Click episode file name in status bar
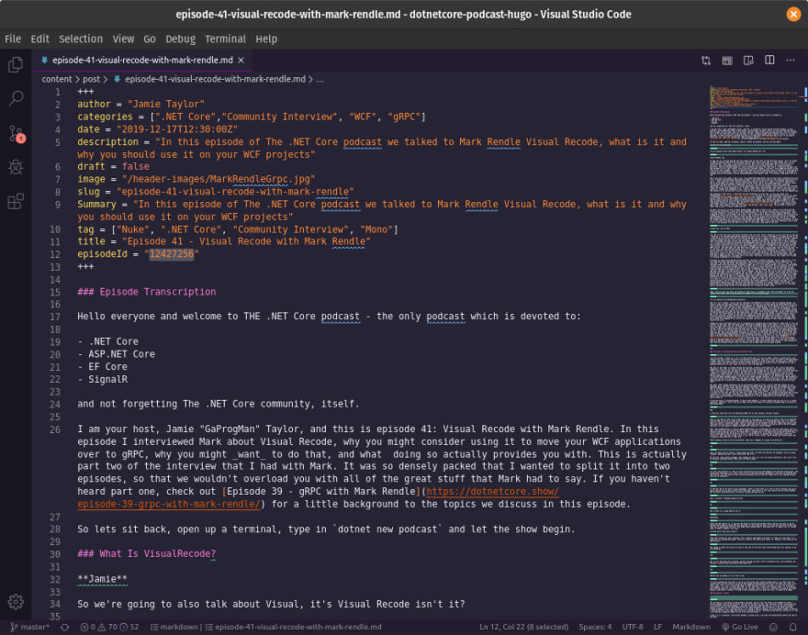This screenshot has width=808, height=635. point(293,627)
